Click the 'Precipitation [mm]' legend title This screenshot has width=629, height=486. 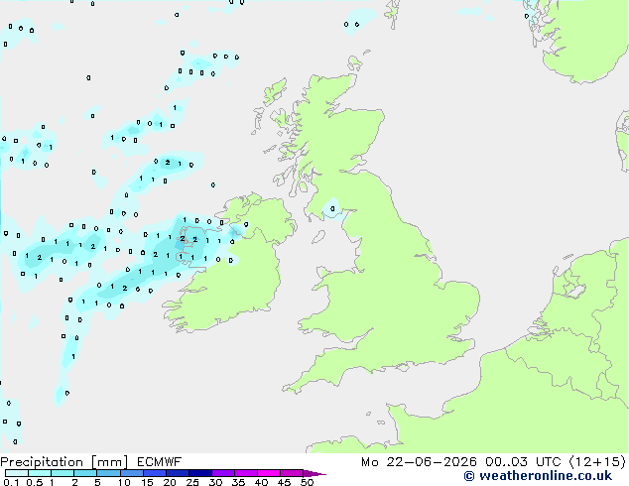click(64, 462)
